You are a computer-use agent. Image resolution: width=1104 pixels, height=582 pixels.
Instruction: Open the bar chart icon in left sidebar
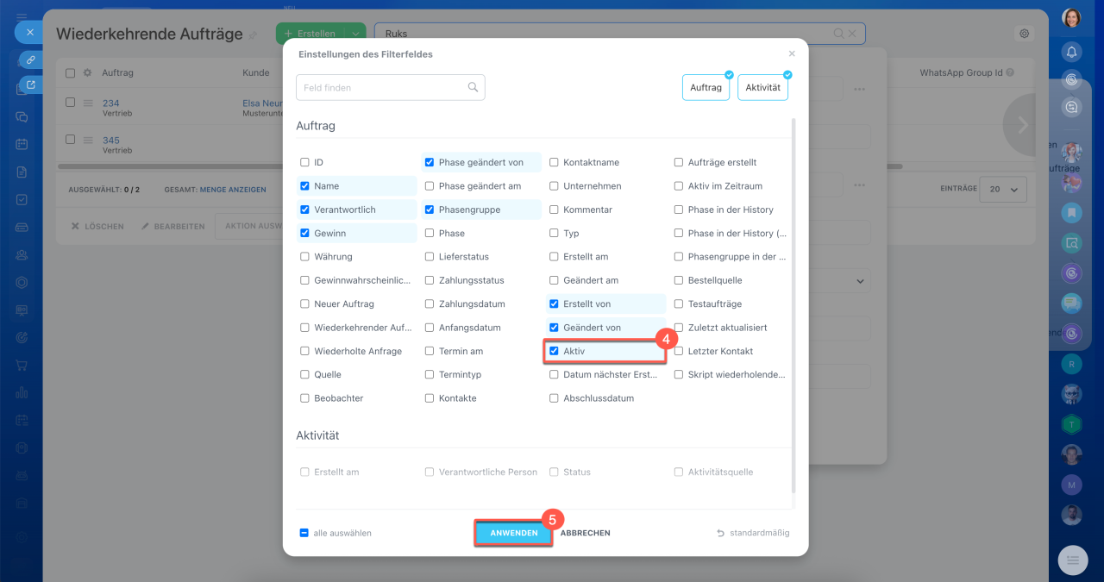(22, 392)
